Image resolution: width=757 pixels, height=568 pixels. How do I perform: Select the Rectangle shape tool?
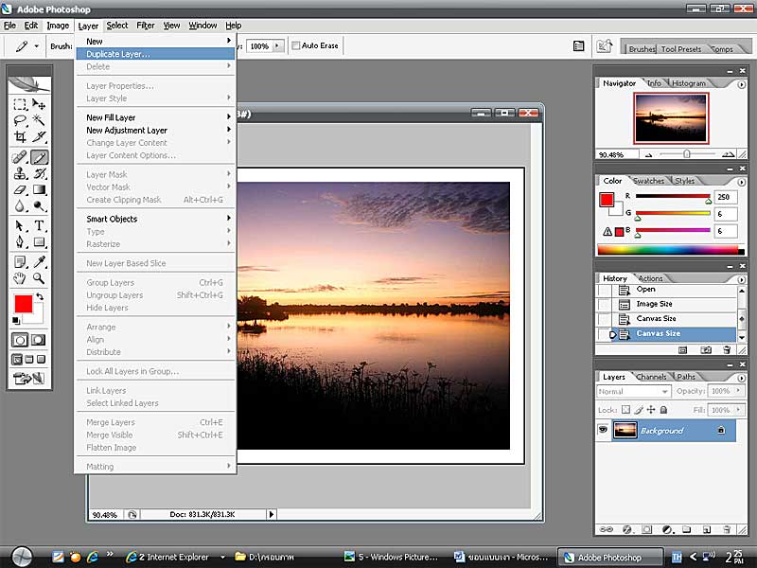click(x=39, y=242)
